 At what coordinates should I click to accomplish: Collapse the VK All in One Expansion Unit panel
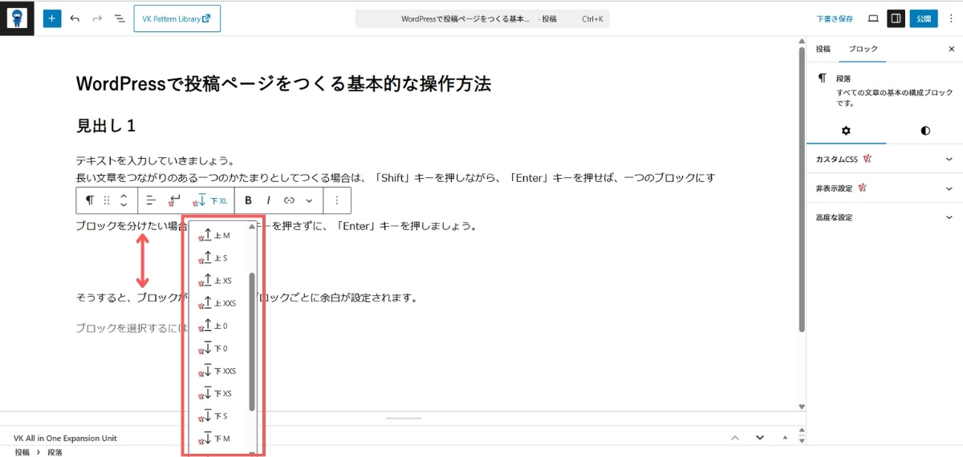pos(786,438)
